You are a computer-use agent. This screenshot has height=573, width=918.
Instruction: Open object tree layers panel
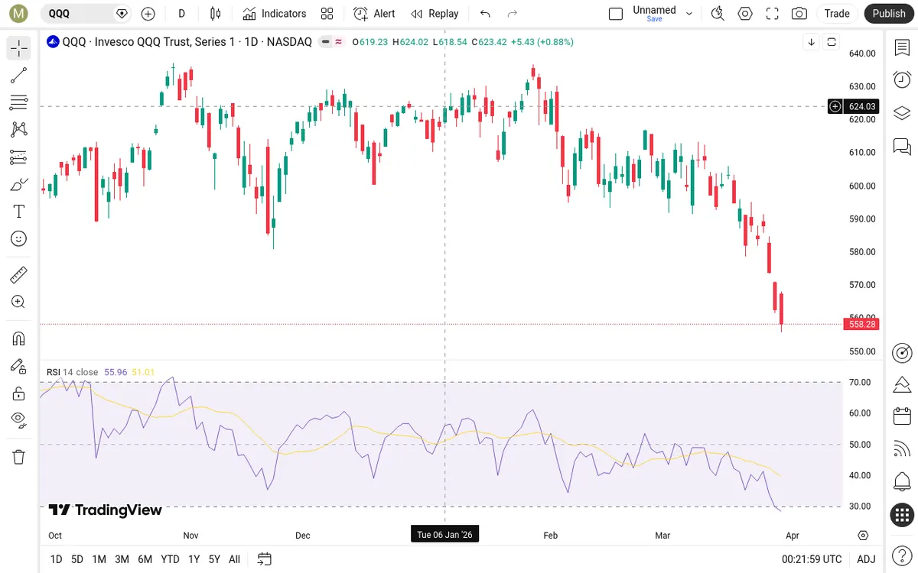(x=902, y=113)
